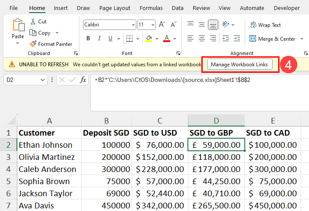Switch to the Data tab
The height and width of the screenshot is (211, 309).
pos(178,8)
